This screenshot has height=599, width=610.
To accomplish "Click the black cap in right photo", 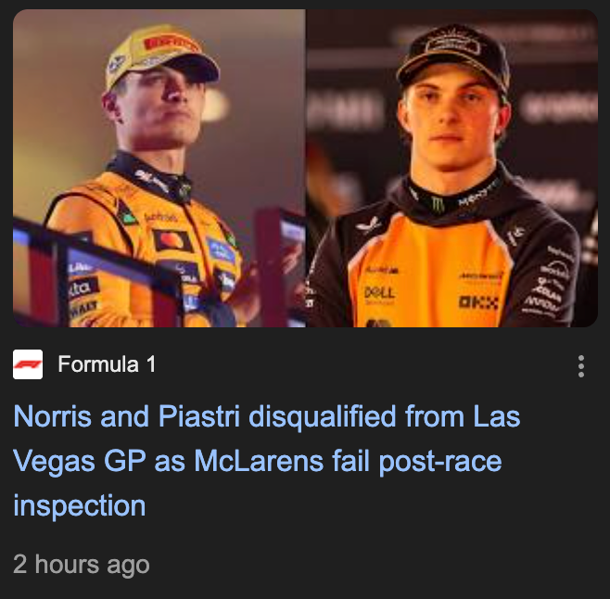I will click(452, 49).
